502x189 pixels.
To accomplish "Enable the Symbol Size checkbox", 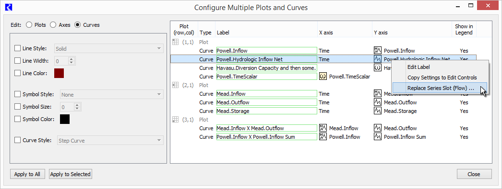I will point(17,107).
